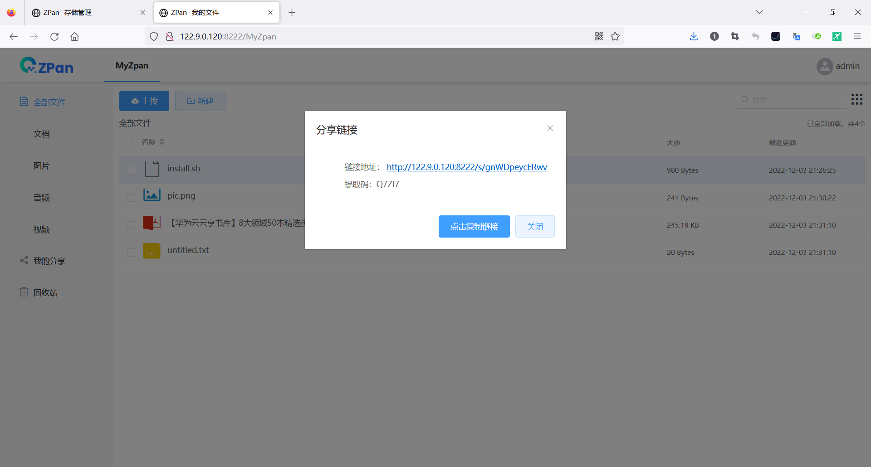Open the 图片 (Images) category in sidebar
The height and width of the screenshot is (467, 871).
[41, 165]
